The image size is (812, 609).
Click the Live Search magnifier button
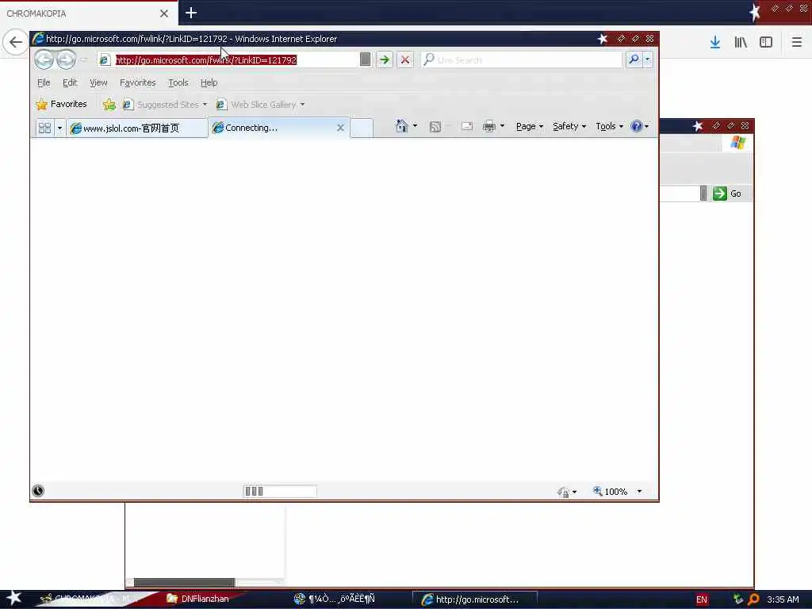tap(634, 59)
